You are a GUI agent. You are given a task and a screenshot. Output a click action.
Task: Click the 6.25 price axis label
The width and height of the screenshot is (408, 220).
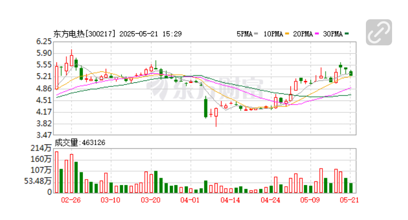point(44,42)
